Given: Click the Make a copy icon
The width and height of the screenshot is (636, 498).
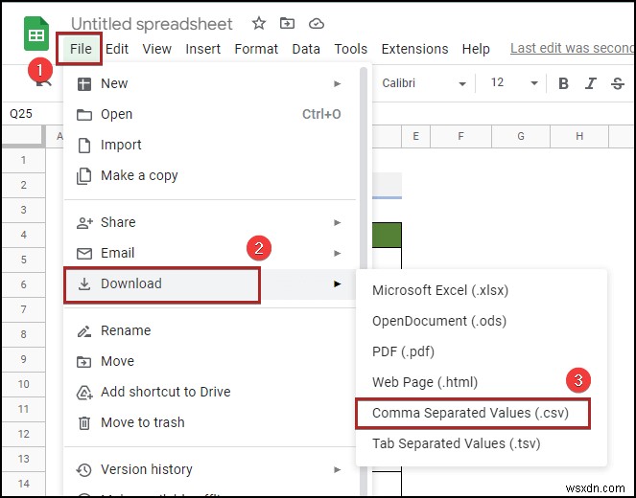Looking at the screenshot, I should [x=84, y=176].
